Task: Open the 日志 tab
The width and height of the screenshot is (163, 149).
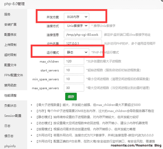Action: coord(13,126)
